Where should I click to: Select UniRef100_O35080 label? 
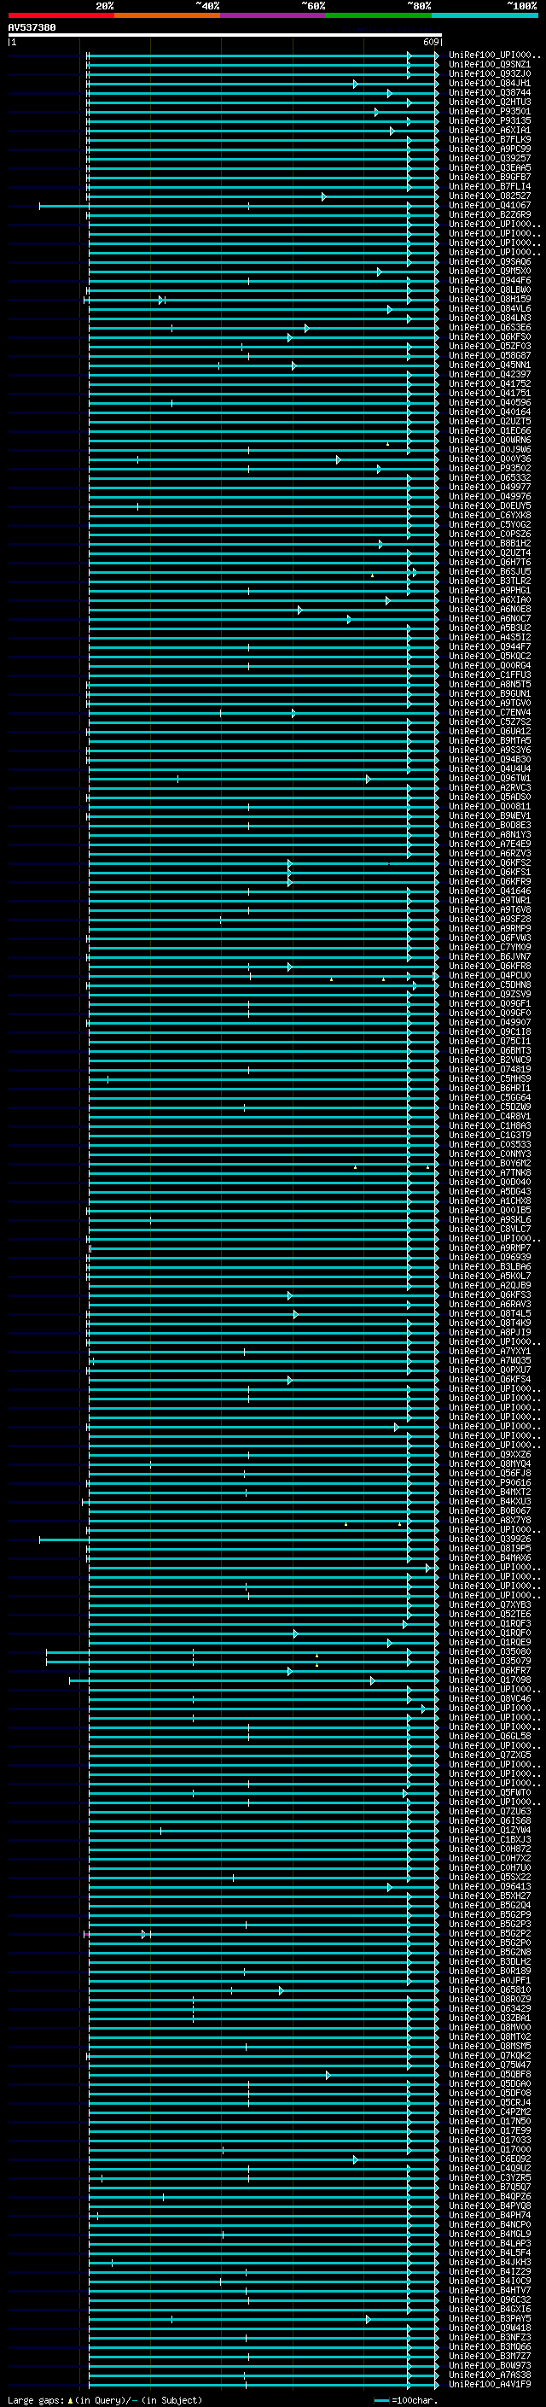490,1652
